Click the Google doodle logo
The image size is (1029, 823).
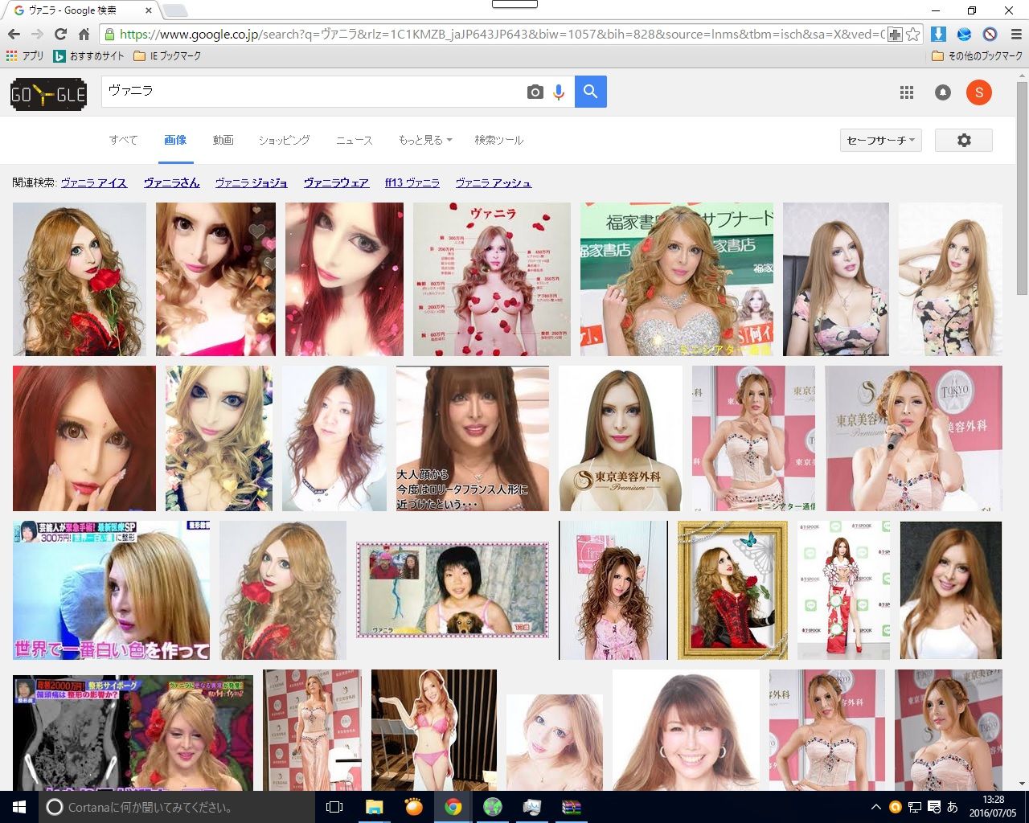coord(48,94)
